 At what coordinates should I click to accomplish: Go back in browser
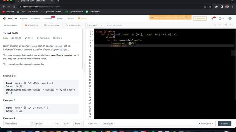tap(4, 7)
